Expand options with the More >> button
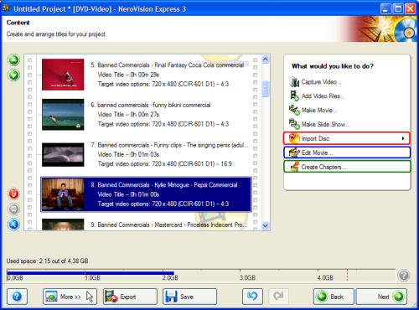This screenshot has width=419, height=310. coord(70,297)
